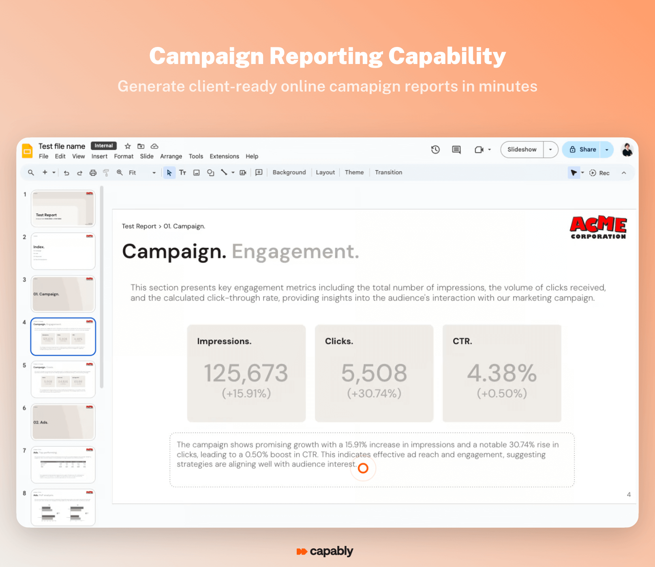Open the View menu
Image resolution: width=655 pixels, height=567 pixels.
point(79,156)
